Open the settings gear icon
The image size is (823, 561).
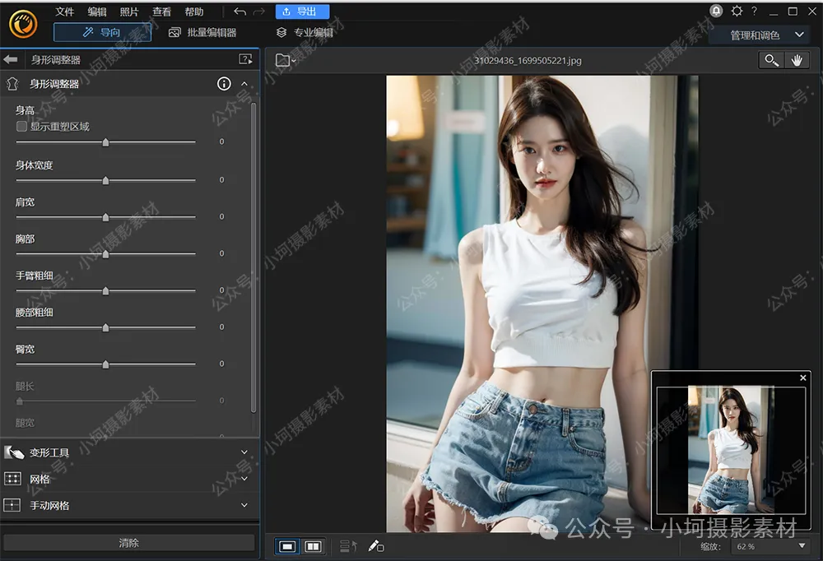(x=737, y=11)
